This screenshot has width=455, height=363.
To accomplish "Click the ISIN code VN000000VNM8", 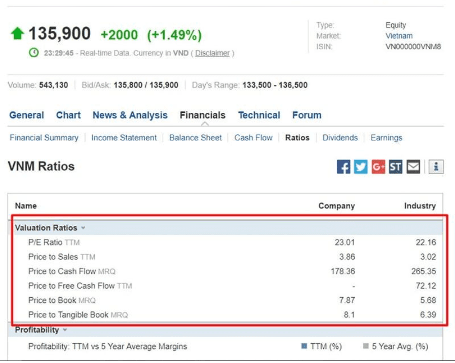I will click(413, 47).
